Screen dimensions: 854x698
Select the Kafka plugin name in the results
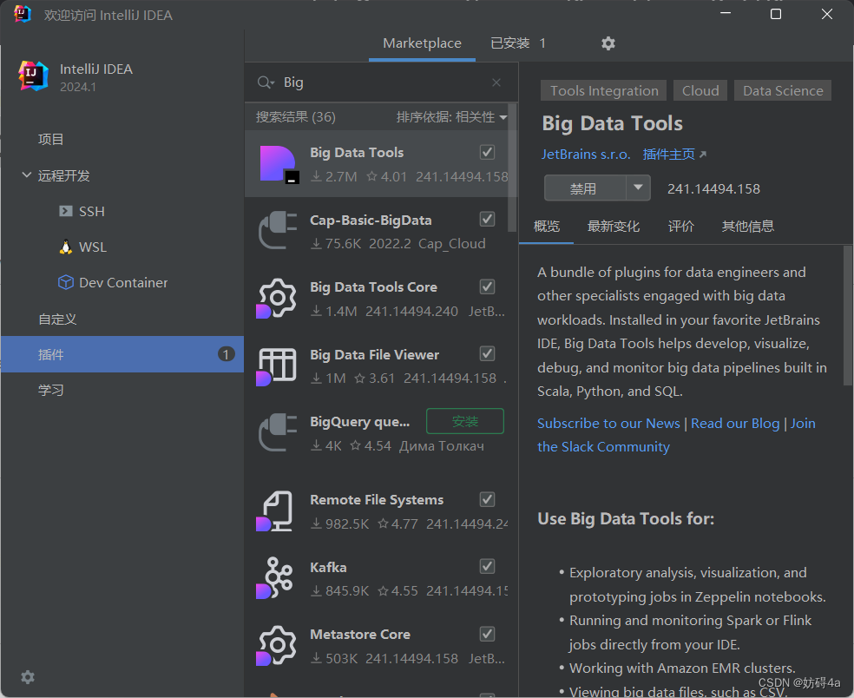tap(328, 567)
